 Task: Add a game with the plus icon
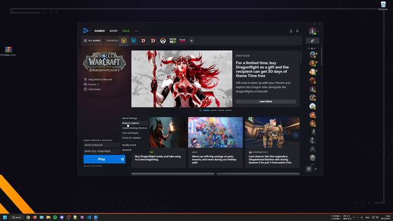click(192, 41)
